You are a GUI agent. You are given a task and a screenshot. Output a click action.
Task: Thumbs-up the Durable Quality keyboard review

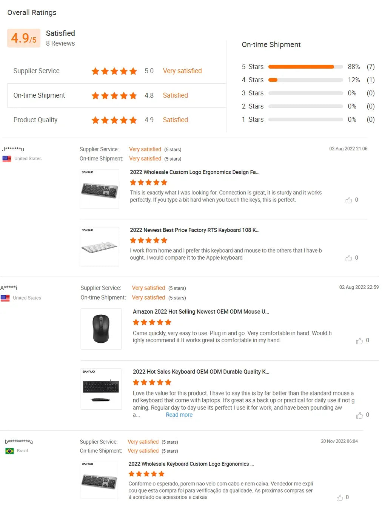[x=359, y=415]
